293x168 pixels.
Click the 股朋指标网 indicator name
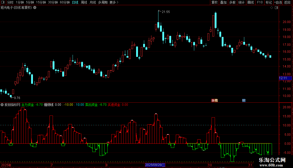point(12,105)
